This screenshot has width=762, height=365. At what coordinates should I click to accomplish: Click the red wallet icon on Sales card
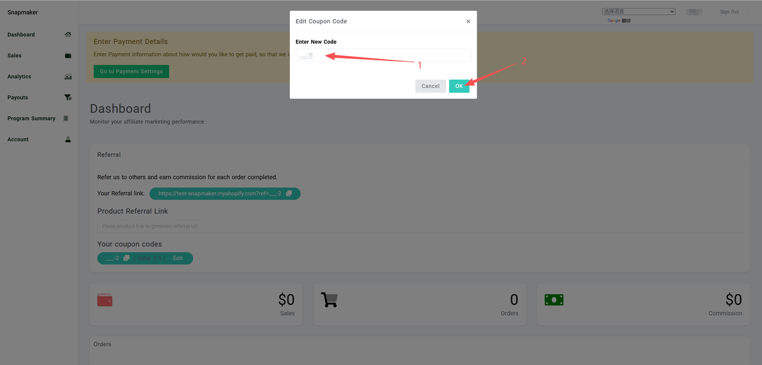tap(105, 300)
